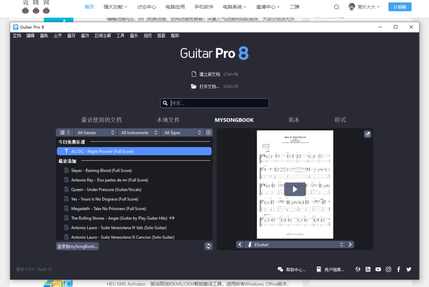Expand the 电脑系统 dropdown on the webpage

tap(235, 7)
